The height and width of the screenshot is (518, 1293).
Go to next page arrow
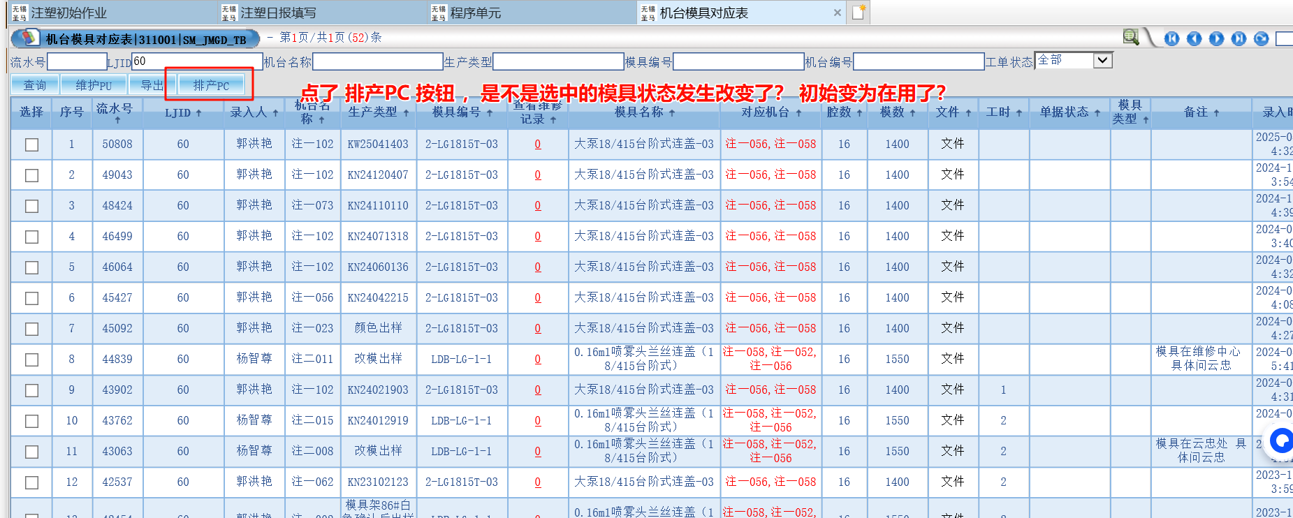pyautogui.click(x=1217, y=38)
